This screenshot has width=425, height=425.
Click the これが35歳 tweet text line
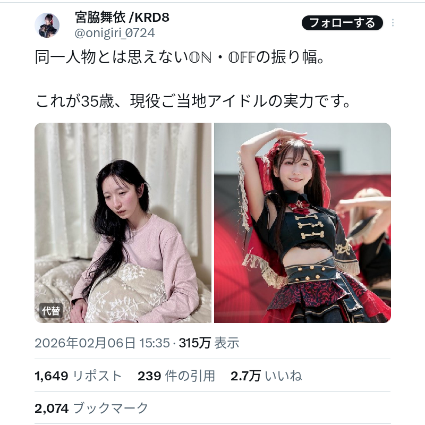[193, 101]
